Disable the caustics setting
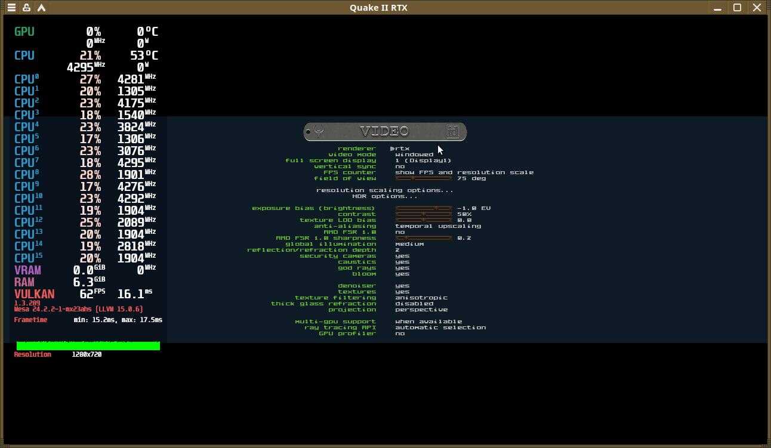 point(402,262)
